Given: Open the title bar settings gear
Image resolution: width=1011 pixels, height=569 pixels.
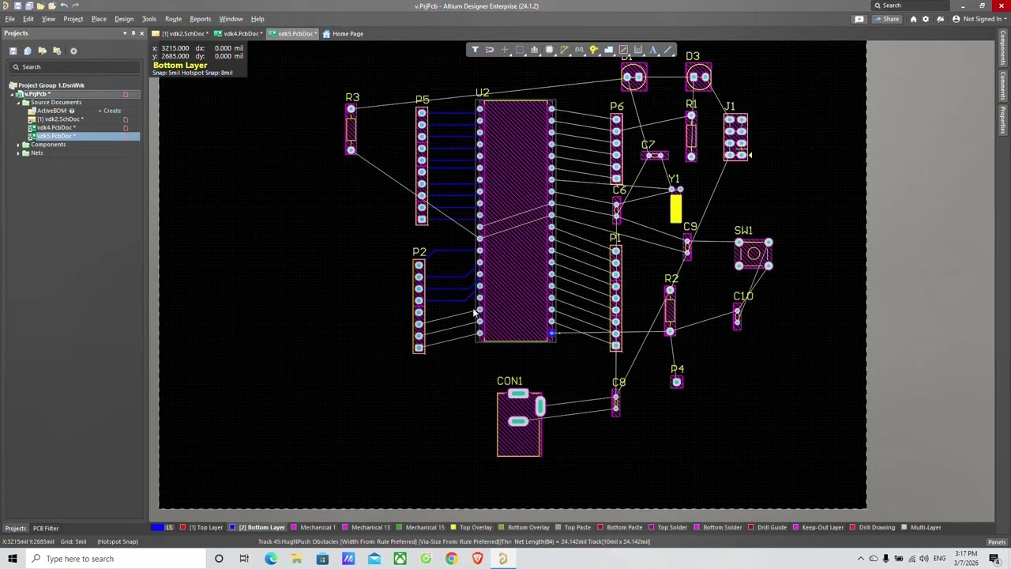Looking at the screenshot, I should click(x=926, y=19).
